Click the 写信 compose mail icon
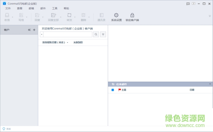The height and width of the screenshot is (132, 213). pos(21,15)
